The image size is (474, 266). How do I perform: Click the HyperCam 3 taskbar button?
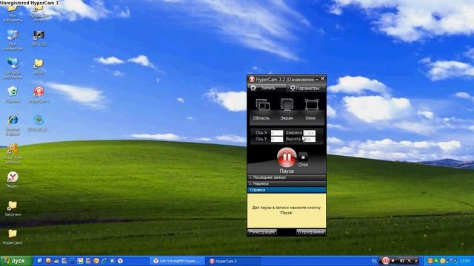click(x=233, y=261)
